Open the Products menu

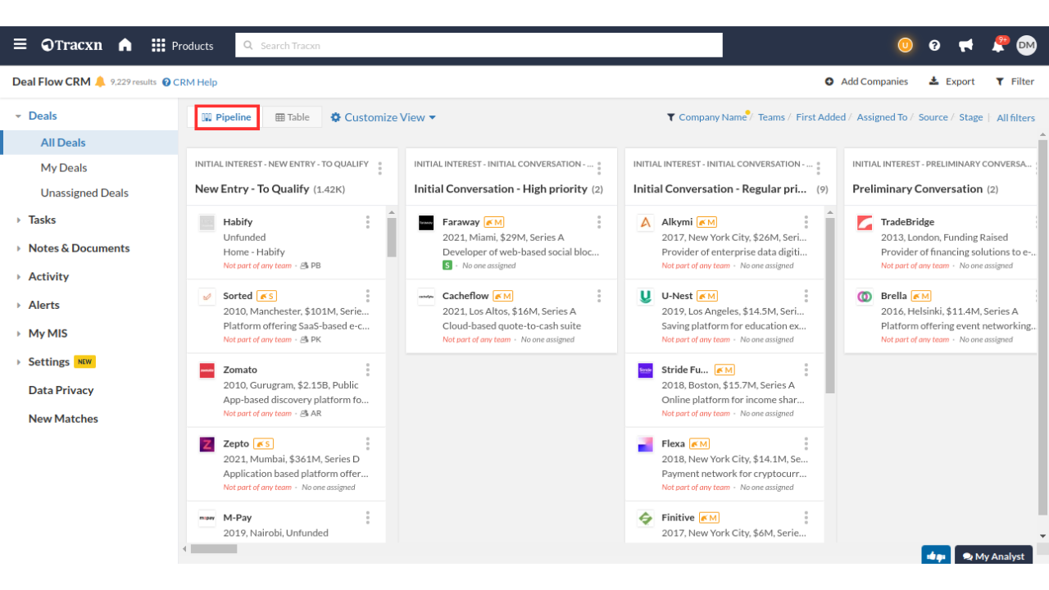(182, 46)
